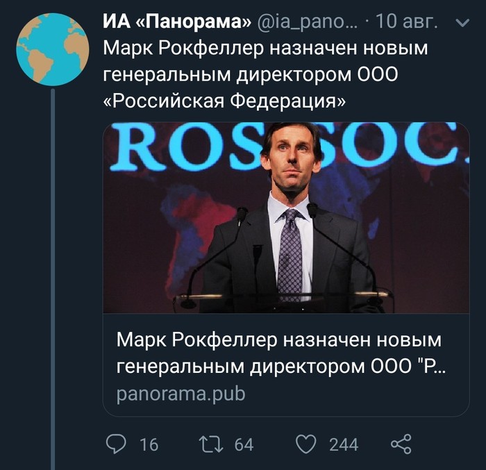Click the link card headline below the photo

click(280, 353)
